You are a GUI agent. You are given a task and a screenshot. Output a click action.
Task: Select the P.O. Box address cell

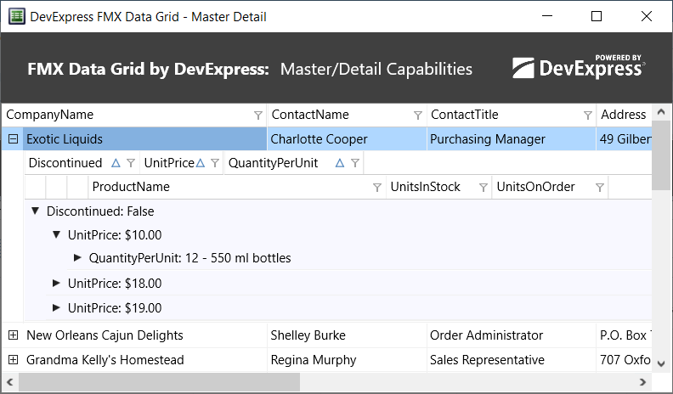tap(624, 335)
